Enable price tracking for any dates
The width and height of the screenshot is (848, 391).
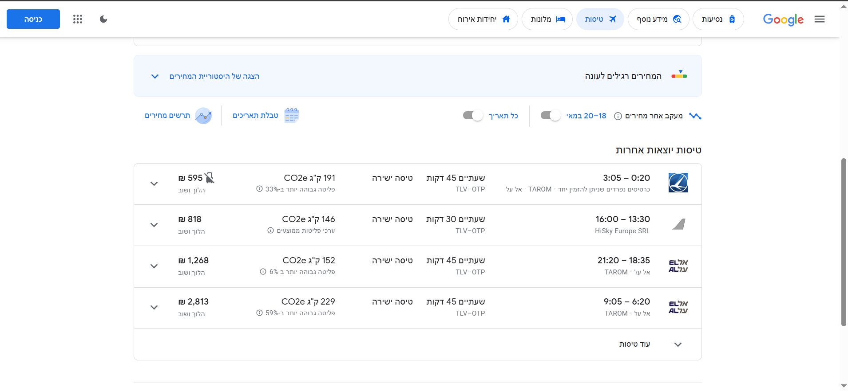pos(473,116)
